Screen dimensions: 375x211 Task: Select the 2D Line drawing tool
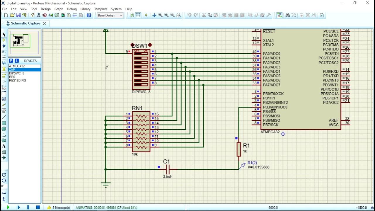click(4, 117)
